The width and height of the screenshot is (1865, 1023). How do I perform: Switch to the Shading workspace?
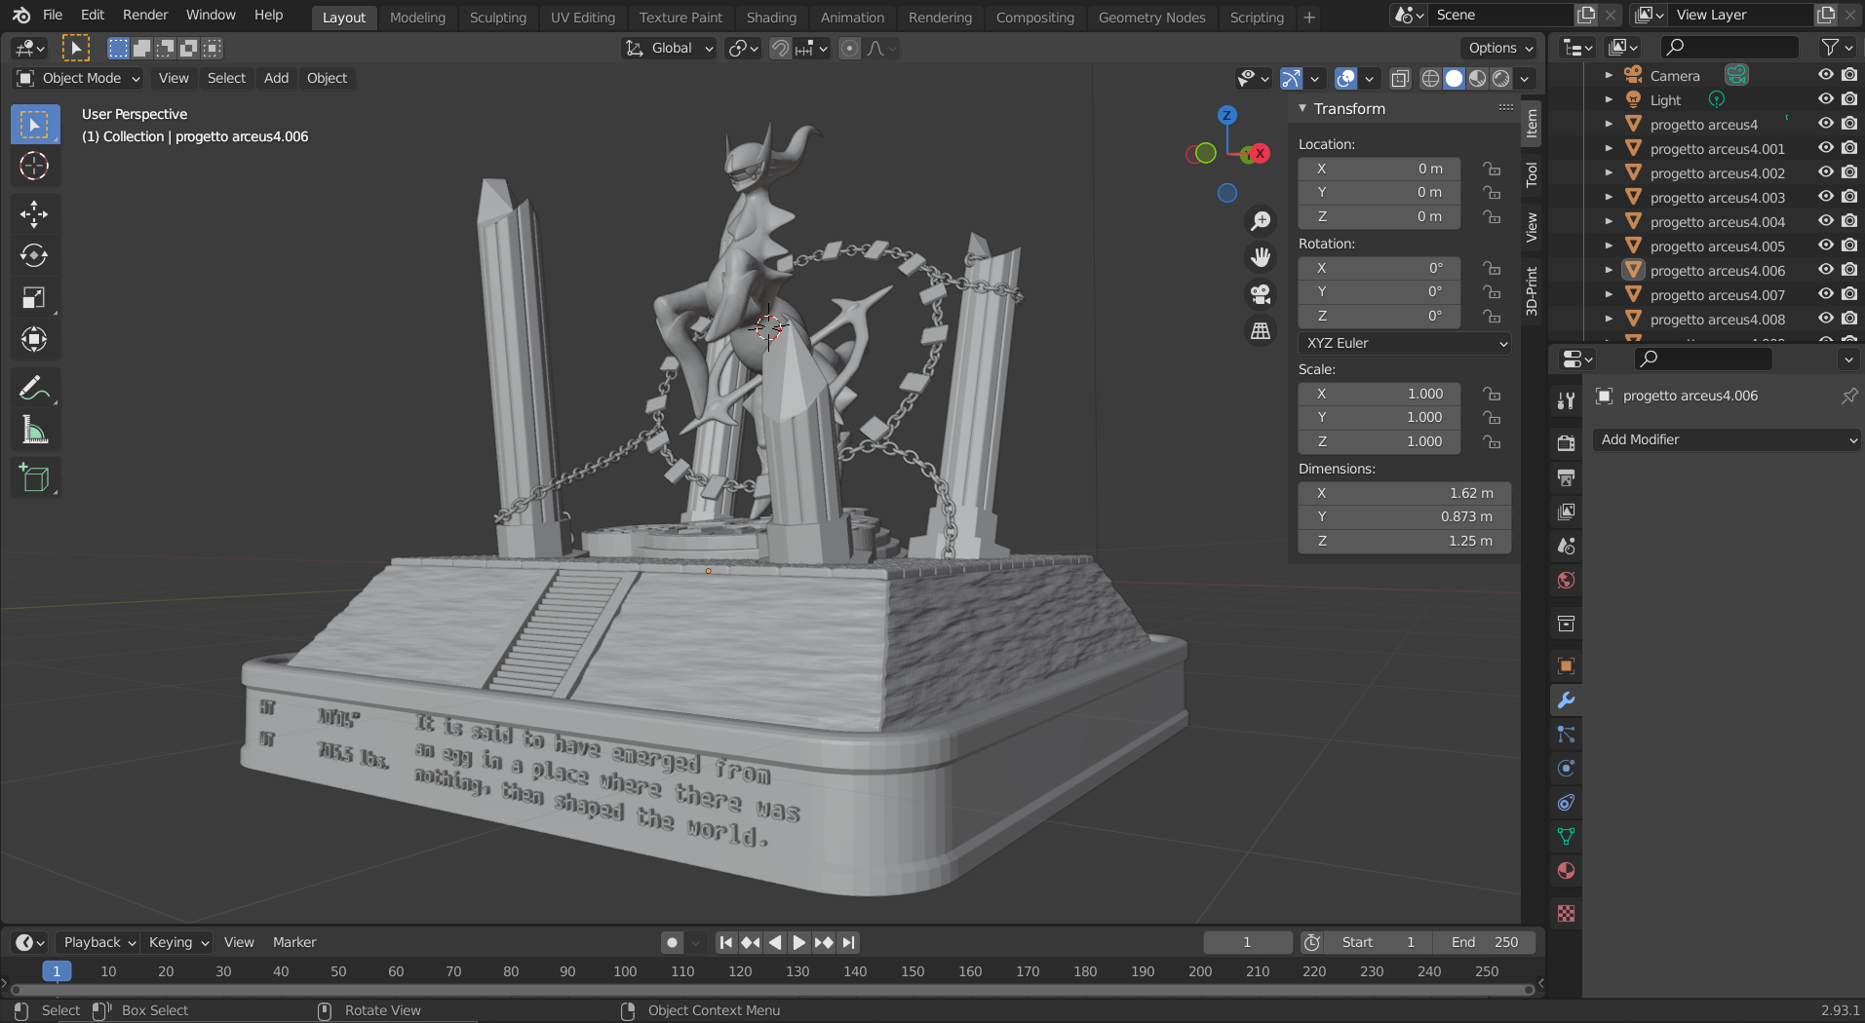[x=771, y=17]
